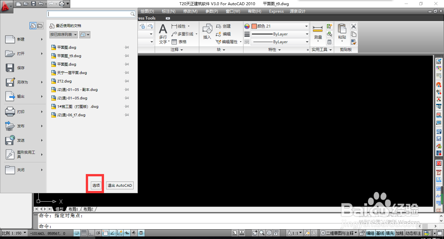Click the Table (表格) tool

(179, 42)
